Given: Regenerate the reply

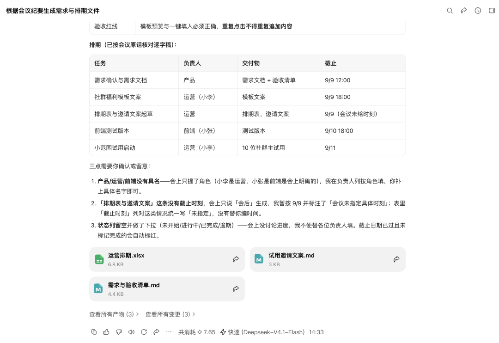Looking at the screenshot, I should [x=144, y=332].
